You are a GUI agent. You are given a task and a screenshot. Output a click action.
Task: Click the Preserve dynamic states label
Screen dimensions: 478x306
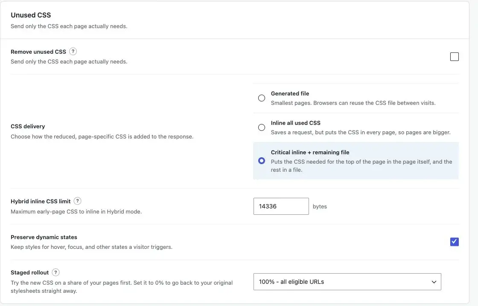point(44,237)
